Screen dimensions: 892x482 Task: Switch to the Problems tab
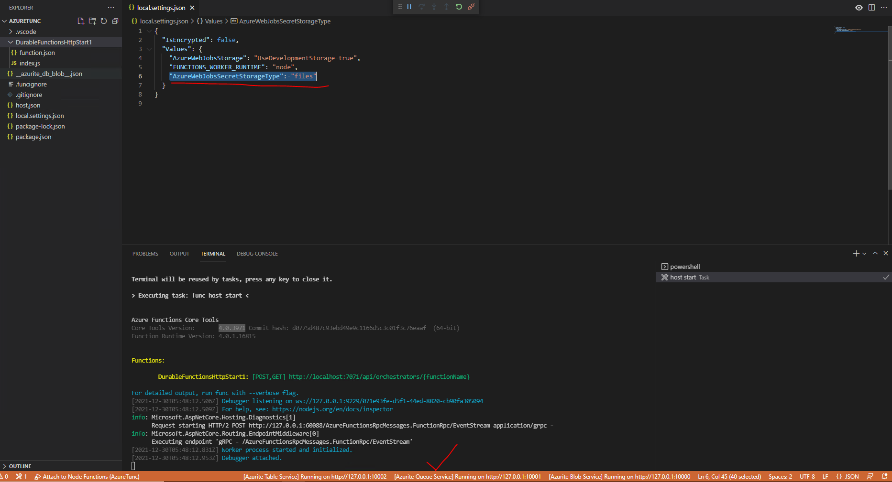pyautogui.click(x=145, y=254)
